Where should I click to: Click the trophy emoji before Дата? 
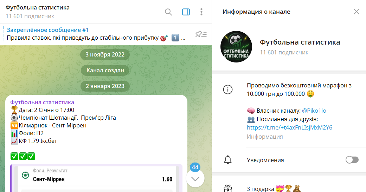pos(14,110)
